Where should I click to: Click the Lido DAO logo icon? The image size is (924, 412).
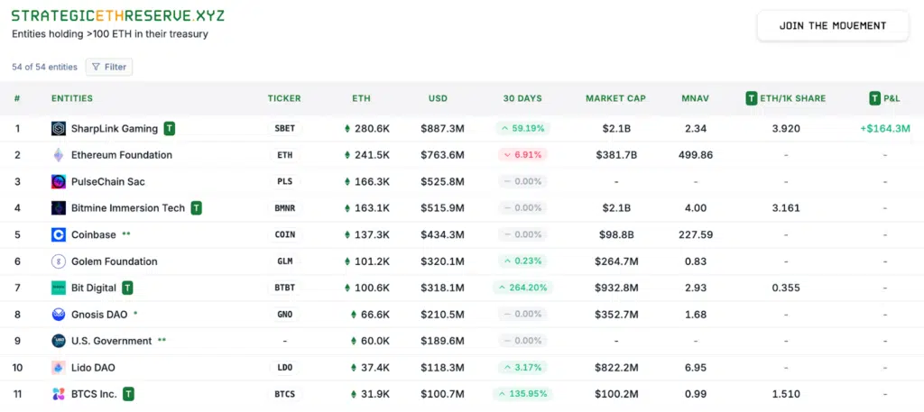(59, 368)
